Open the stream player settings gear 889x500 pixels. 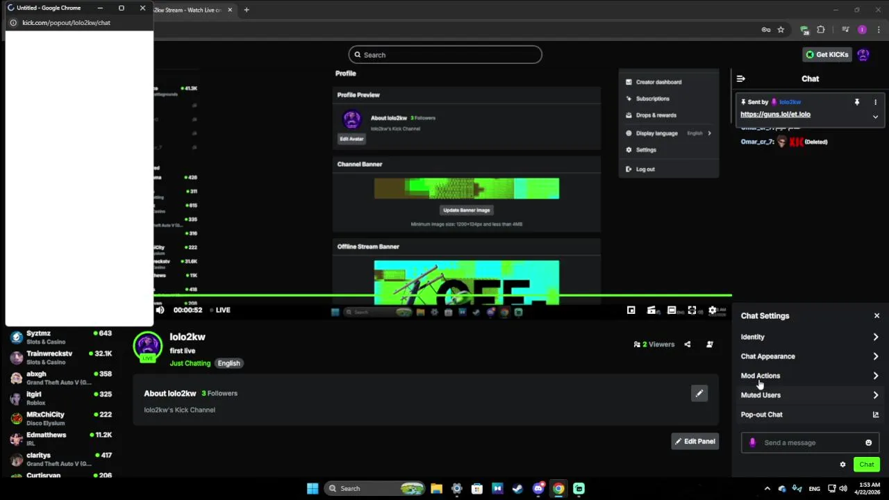pos(712,310)
